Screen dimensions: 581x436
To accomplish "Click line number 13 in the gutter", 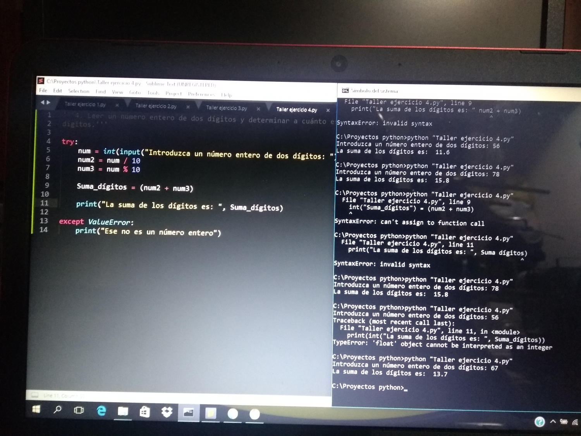I will click(44, 221).
